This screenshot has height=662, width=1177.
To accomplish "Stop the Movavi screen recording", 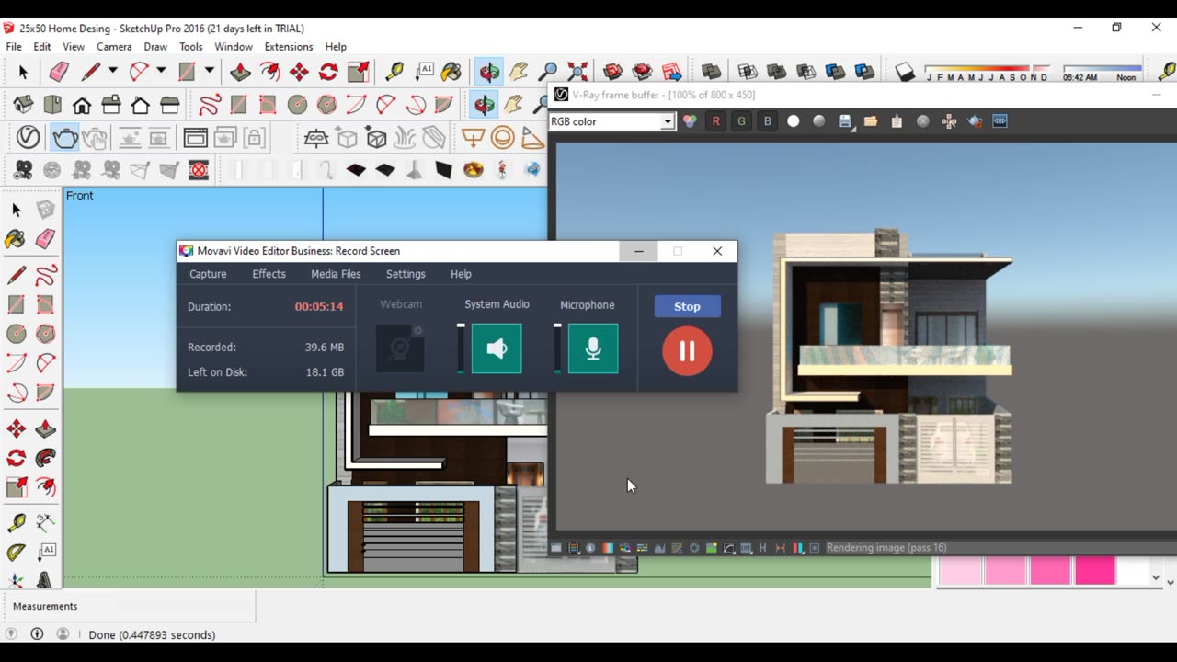I will coord(687,306).
